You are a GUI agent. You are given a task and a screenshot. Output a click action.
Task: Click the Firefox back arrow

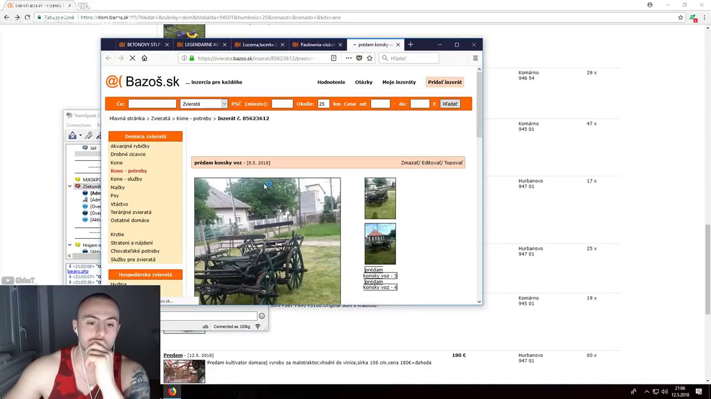click(108, 58)
